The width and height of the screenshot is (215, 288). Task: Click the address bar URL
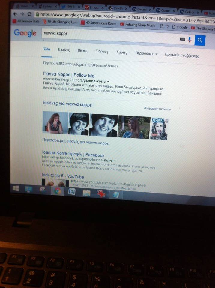[127, 18]
